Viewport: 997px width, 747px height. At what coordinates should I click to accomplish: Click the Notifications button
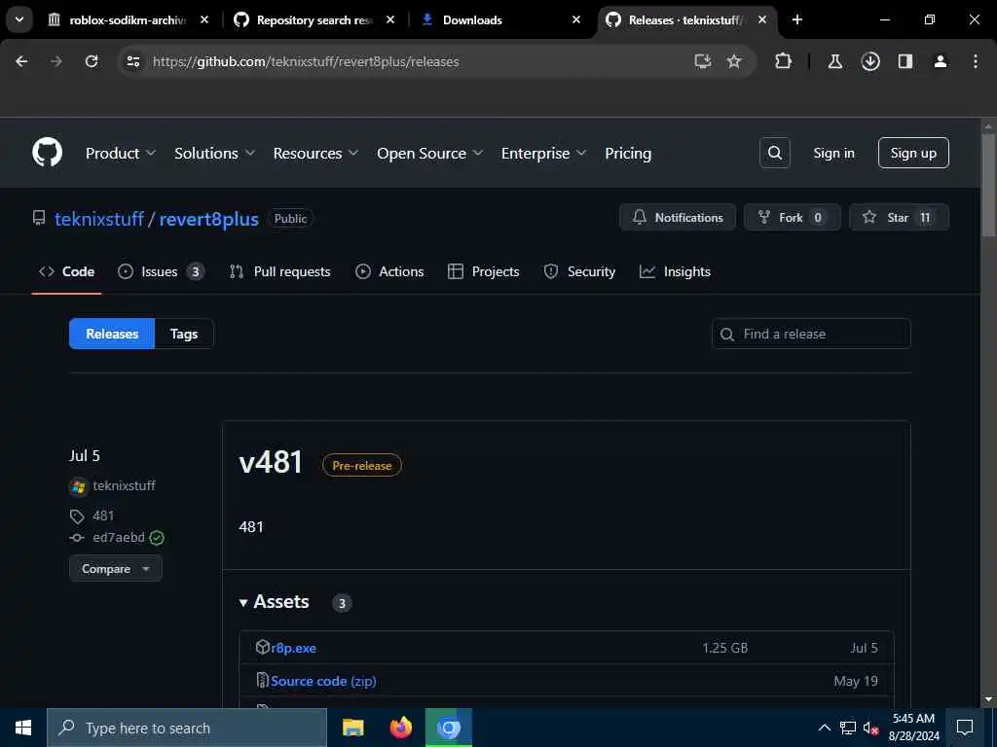(x=678, y=217)
